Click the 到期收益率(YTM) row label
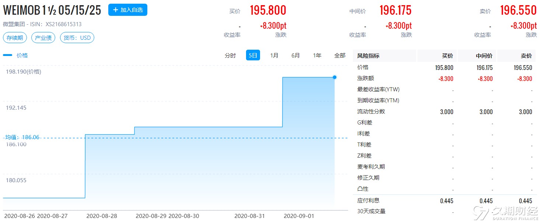Screen dimensions: 540x222 378,101
